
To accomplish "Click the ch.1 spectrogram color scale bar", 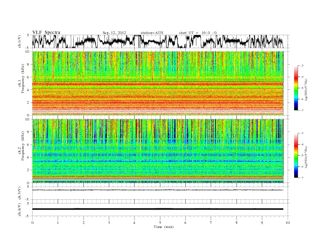I will pyautogui.click(x=296, y=88).
